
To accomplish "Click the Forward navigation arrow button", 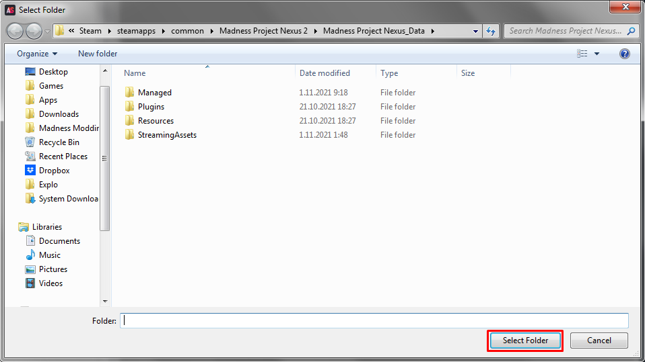I will pos(34,31).
